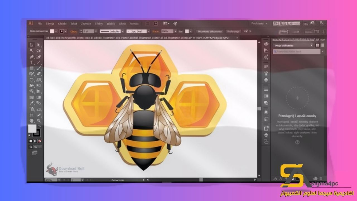This screenshot has width=357, height=201.
Task: Select the Column Graph tool
Action: [x=38, y=109]
